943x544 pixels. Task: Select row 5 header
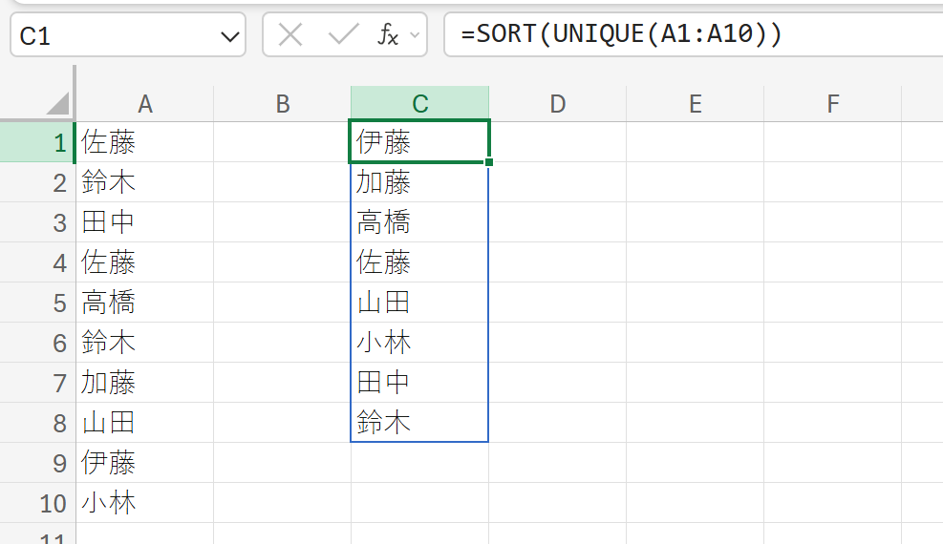click(37, 303)
